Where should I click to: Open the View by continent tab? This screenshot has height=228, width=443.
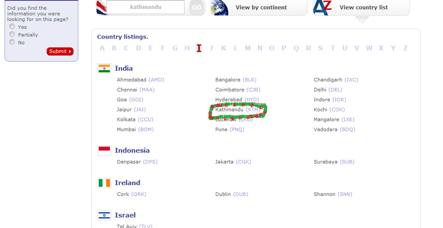coord(261,7)
